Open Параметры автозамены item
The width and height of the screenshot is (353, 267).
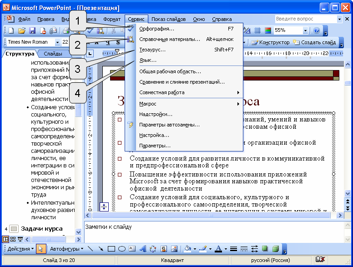pos(184,125)
